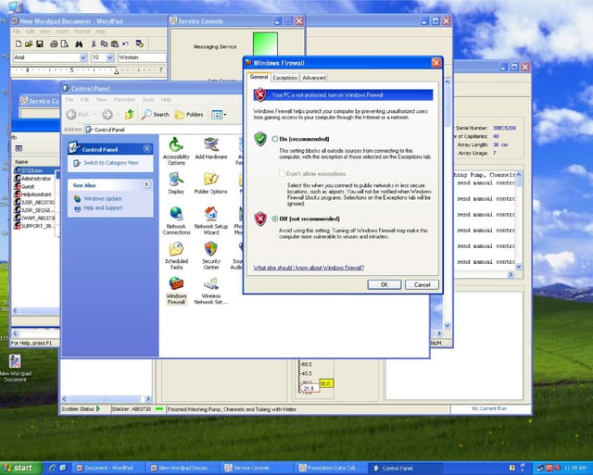Select the Off (not recommended) firewall option
The width and height of the screenshot is (593, 475).
pyautogui.click(x=275, y=219)
